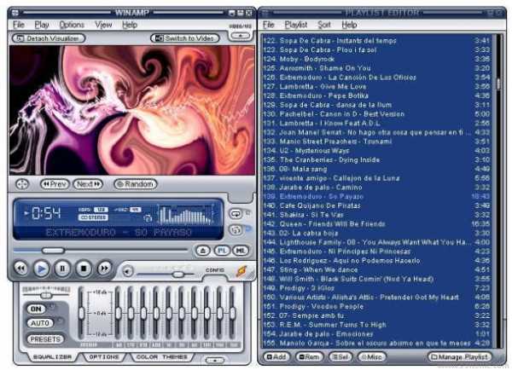Open the Sel selection dropdown
This screenshot has height=370, width=512.
340,357
